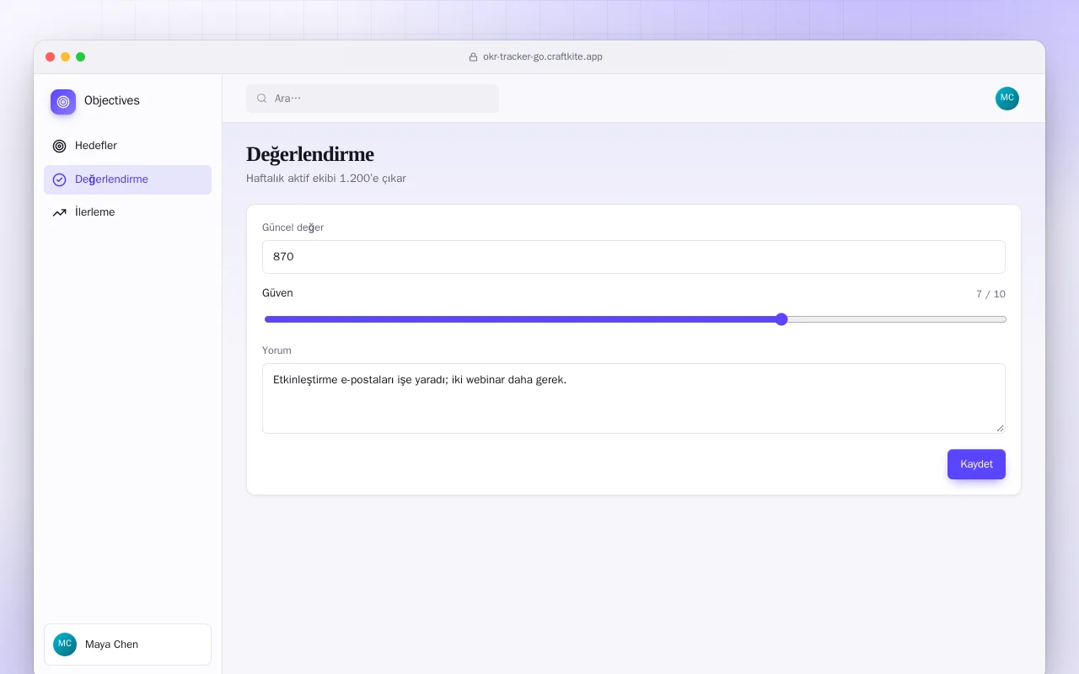Click the lock icon in address bar

pyautogui.click(x=473, y=57)
